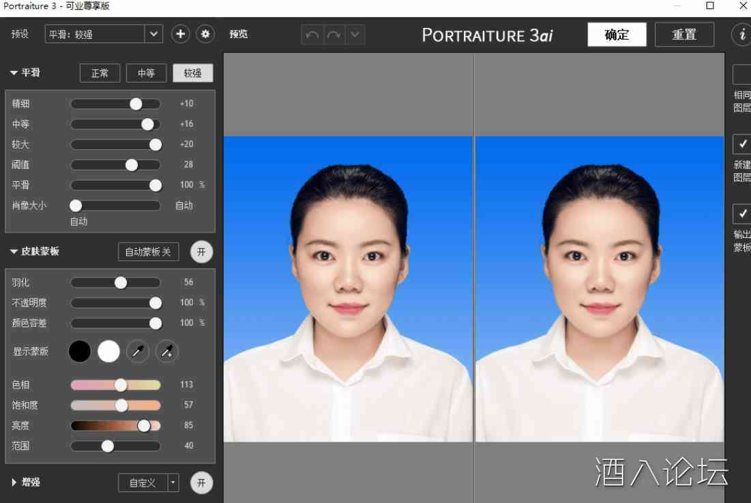751x503 pixels.
Task: Select the skin color eyedropper tool
Action: coord(138,352)
